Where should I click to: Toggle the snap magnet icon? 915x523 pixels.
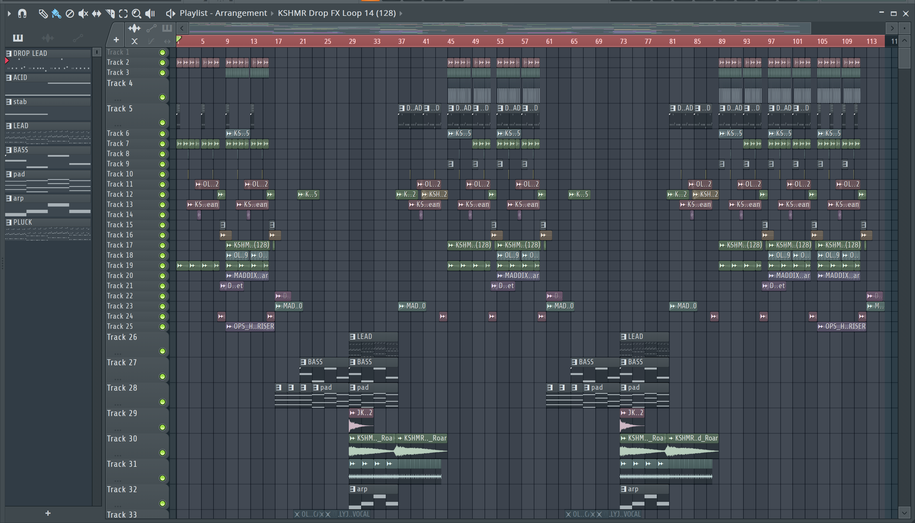click(22, 14)
